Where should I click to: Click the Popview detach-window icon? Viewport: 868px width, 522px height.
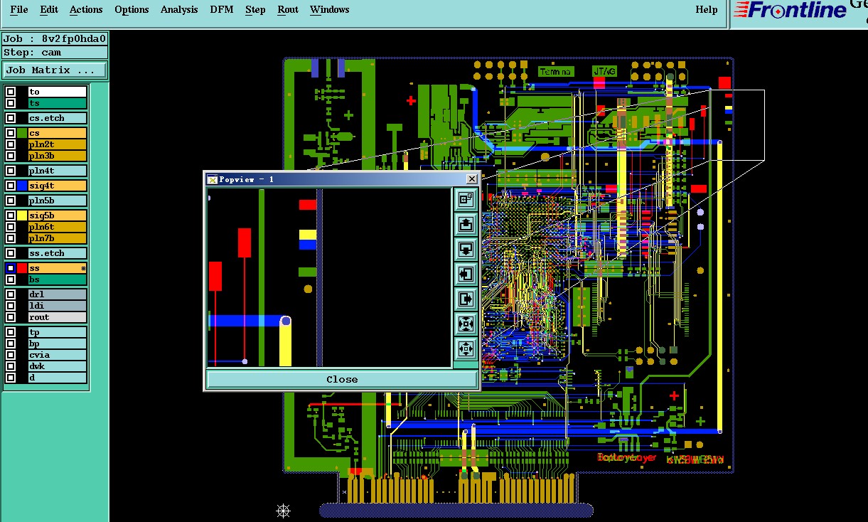pyautogui.click(x=466, y=200)
